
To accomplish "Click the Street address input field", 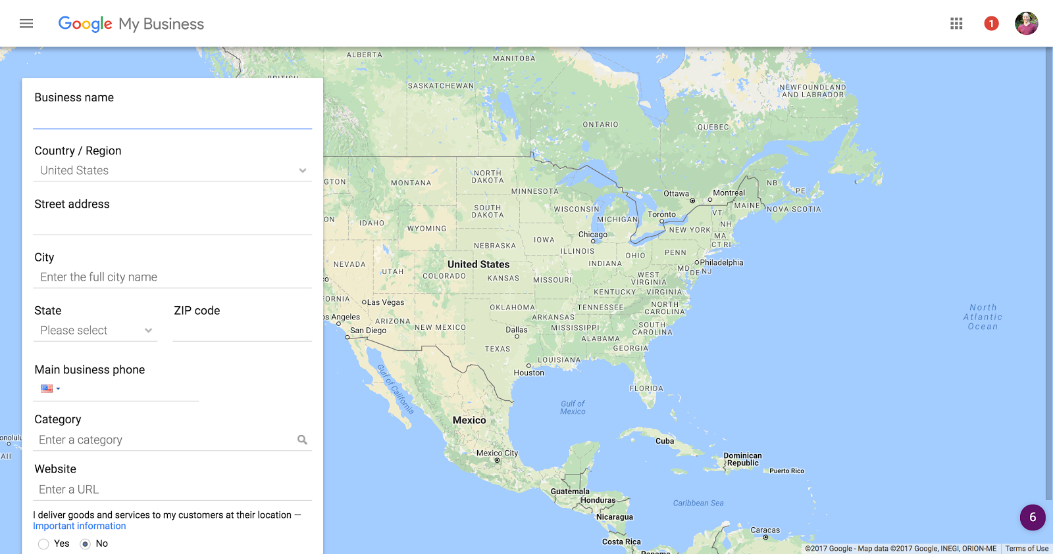I will click(172, 224).
